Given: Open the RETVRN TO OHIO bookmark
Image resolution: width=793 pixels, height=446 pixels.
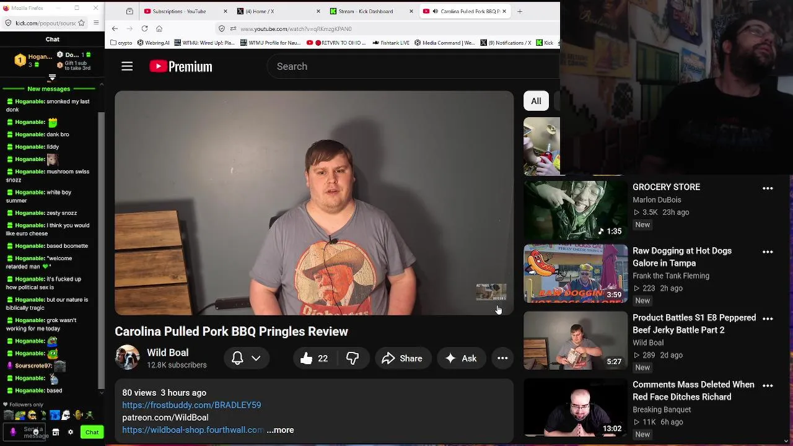Looking at the screenshot, I should pyautogui.click(x=336, y=43).
